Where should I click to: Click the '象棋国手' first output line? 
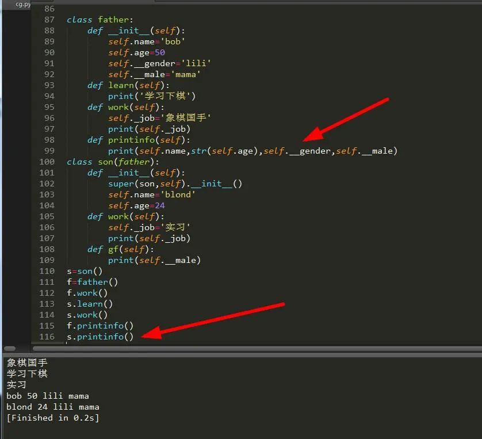27,363
